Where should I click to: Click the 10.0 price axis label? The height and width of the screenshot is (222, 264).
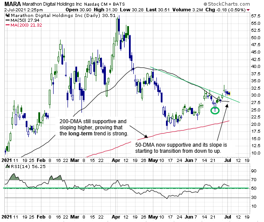(256, 153)
